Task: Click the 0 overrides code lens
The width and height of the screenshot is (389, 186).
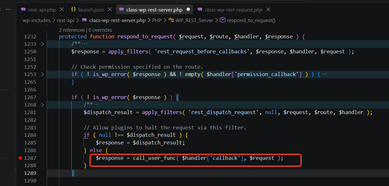Action: (100, 30)
